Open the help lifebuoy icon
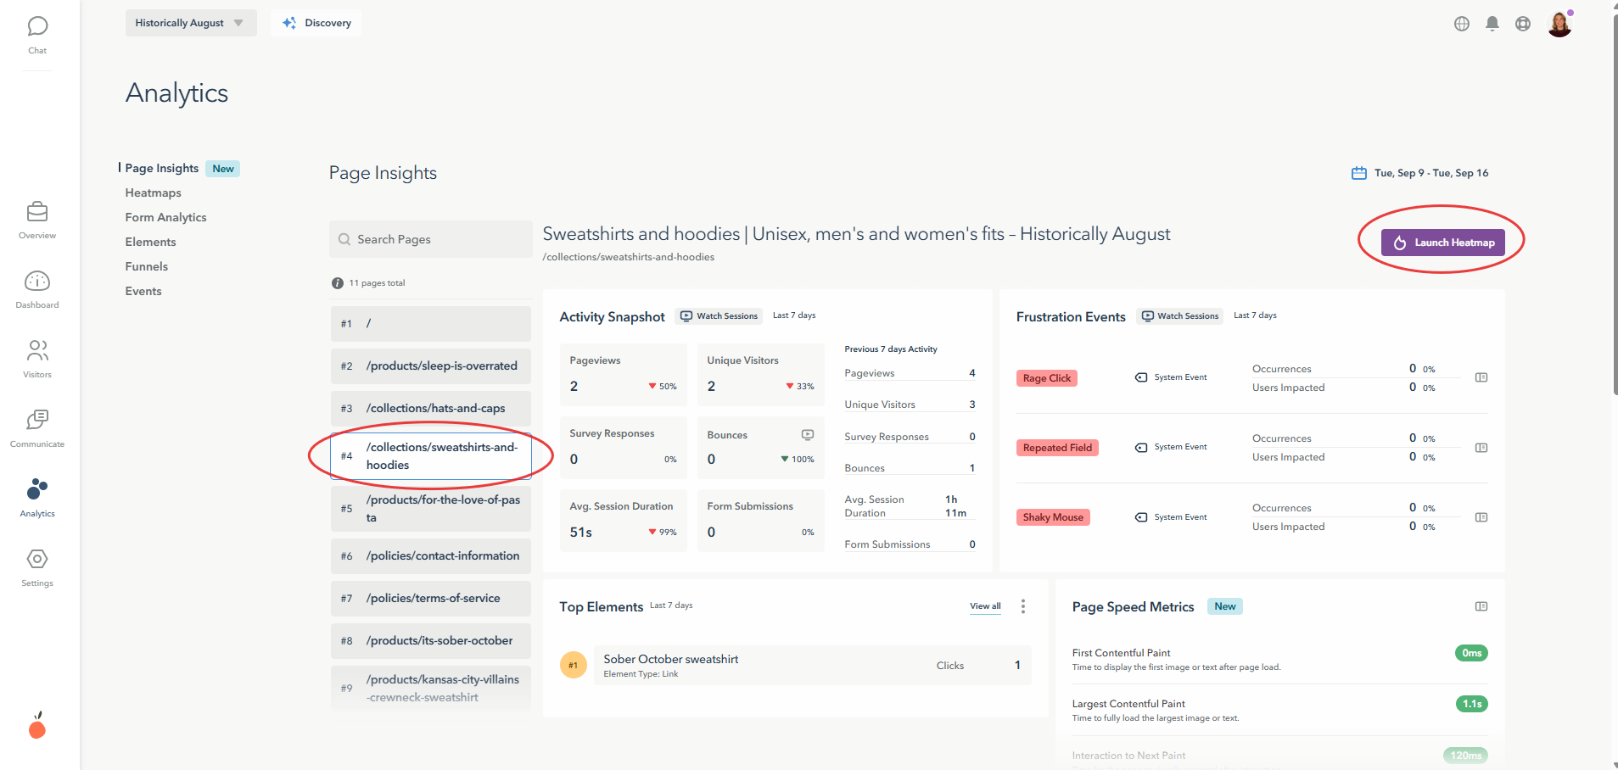 (1523, 24)
